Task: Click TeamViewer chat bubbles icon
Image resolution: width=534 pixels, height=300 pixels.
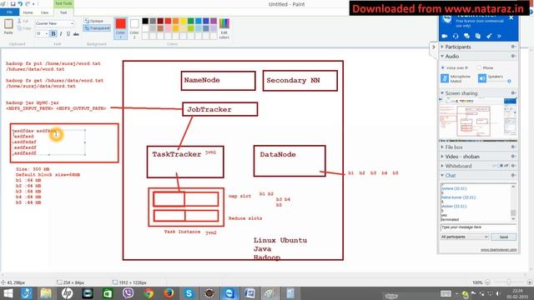Action: (x=466, y=36)
